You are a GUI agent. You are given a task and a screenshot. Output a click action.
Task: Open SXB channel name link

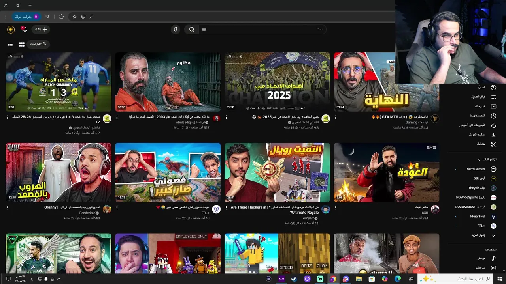pos(425,213)
